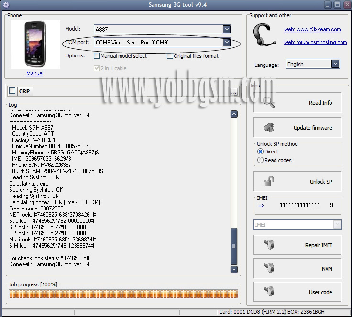Viewport: 352px width, 317px height.
Task: Click the wrench icon on User code
Action: tap(269, 291)
